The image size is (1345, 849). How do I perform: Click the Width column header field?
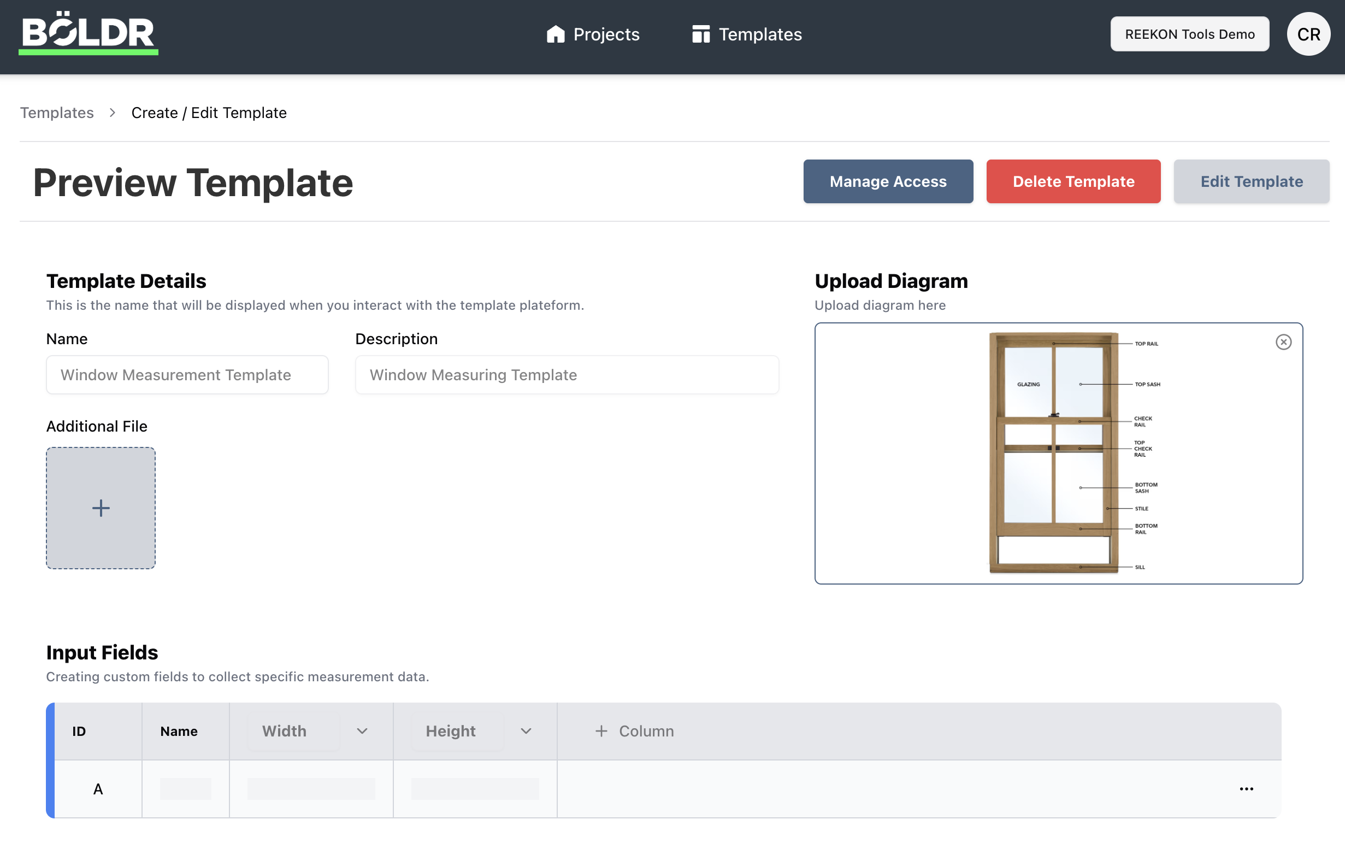pos(294,730)
